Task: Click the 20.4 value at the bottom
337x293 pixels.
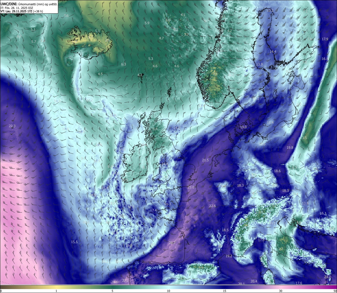Action: click(x=254, y=281)
